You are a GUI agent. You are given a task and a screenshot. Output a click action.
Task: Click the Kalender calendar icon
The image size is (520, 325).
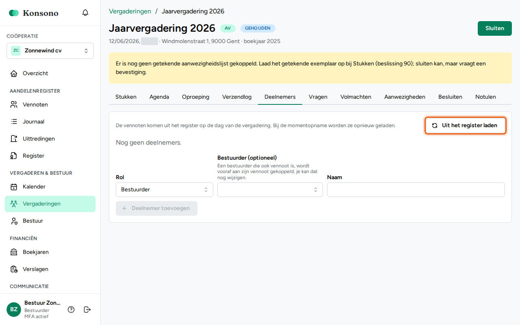pos(14,187)
